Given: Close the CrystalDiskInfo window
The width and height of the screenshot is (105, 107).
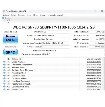Looking at the screenshot, I should pos(102,11).
